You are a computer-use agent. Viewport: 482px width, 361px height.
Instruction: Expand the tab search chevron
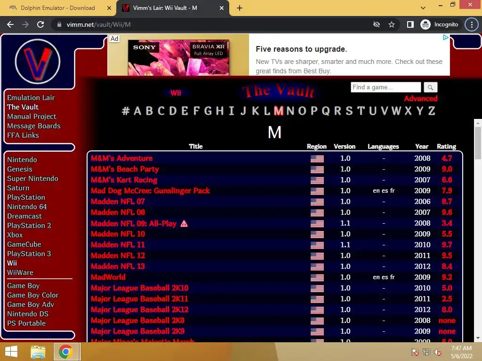click(423, 8)
